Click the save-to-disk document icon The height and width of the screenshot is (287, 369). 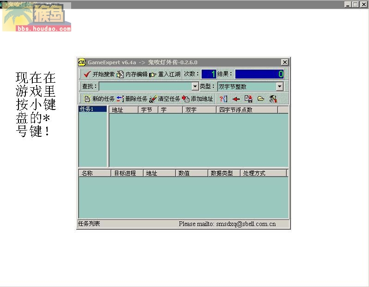(248, 99)
